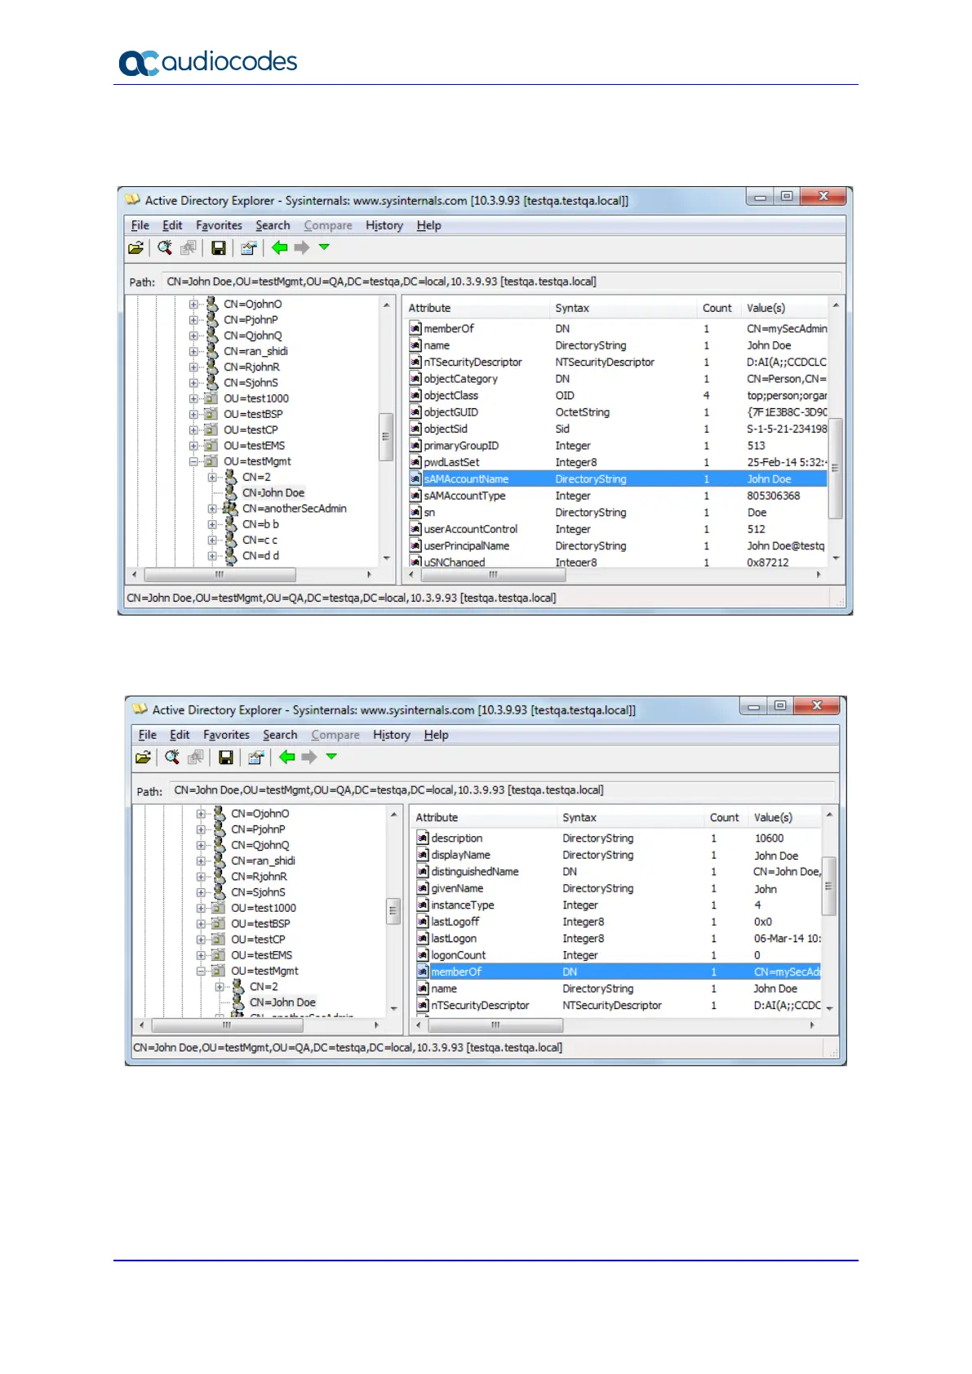Click the Path field in the lower window
This screenshot has width=972, height=1374.
click(502, 790)
